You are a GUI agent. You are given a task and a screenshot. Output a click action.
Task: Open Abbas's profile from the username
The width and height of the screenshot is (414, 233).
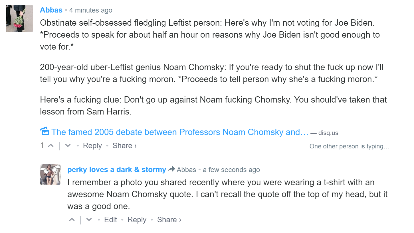51,10
